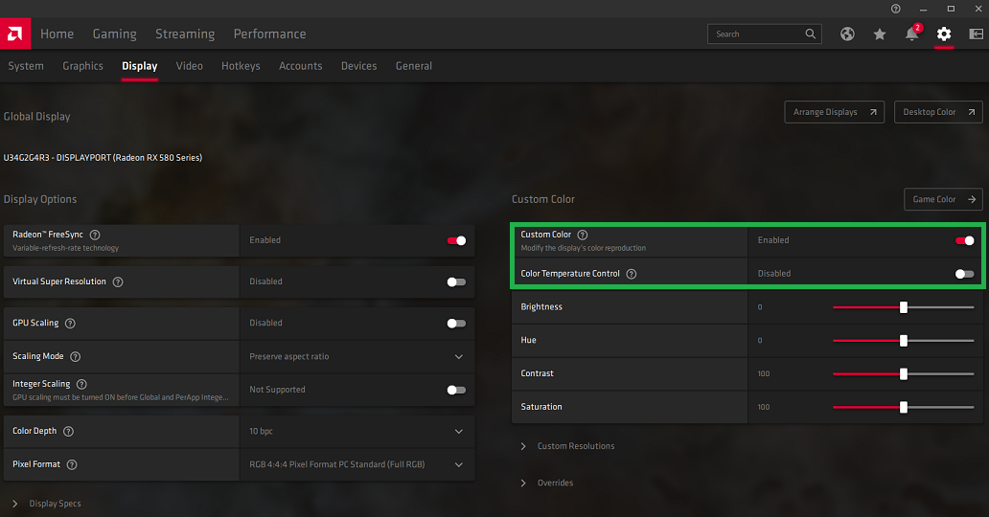Switch to System settings tab
Image resolution: width=989 pixels, height=517 pixels.
coord(26,66)
